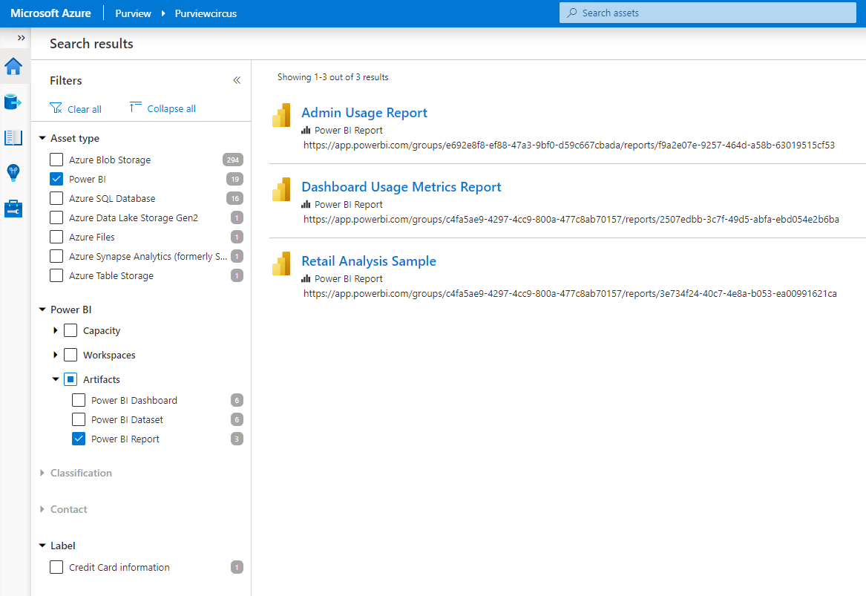Open the Admin Usage Report result

tap(364, 113)
